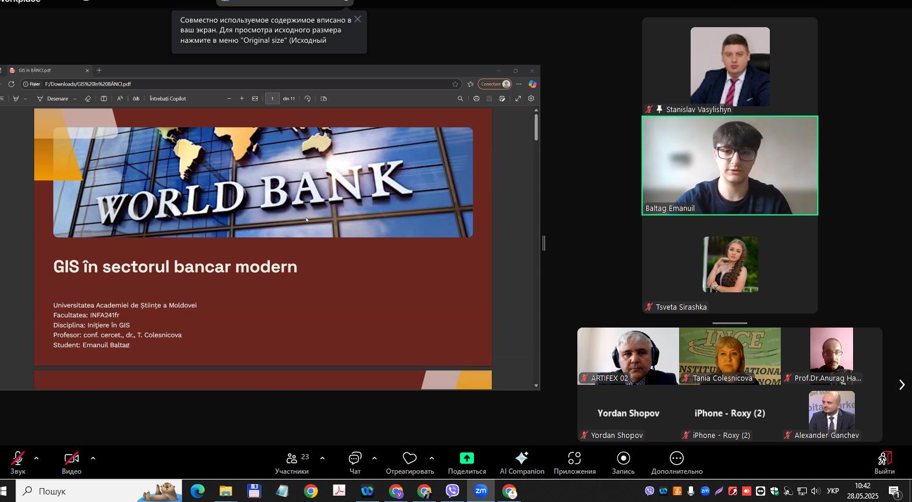Select Alexander Ganchev's video tile
The image size is (912, 502).
[831, 413]
